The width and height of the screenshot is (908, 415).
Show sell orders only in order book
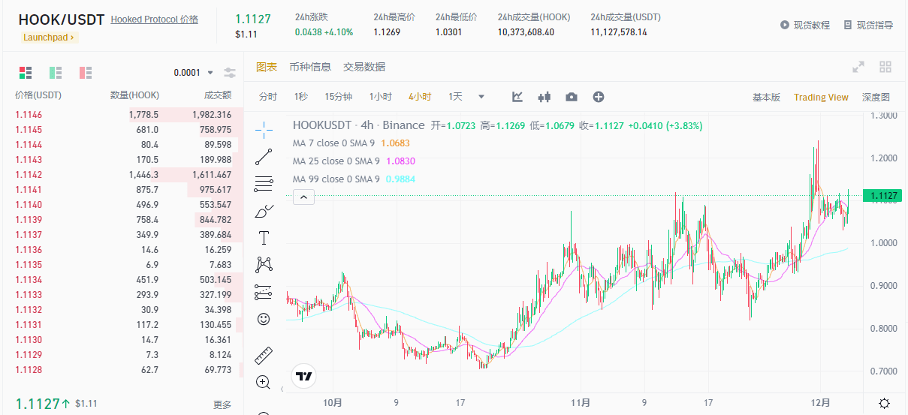[85, 73]
